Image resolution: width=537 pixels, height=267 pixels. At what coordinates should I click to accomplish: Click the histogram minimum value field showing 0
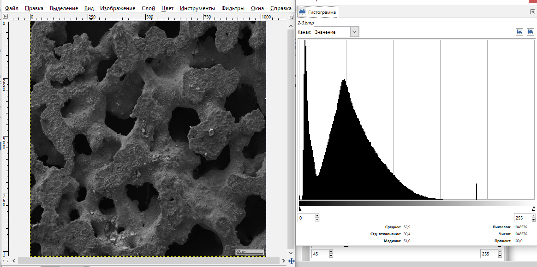coord(306,218)
